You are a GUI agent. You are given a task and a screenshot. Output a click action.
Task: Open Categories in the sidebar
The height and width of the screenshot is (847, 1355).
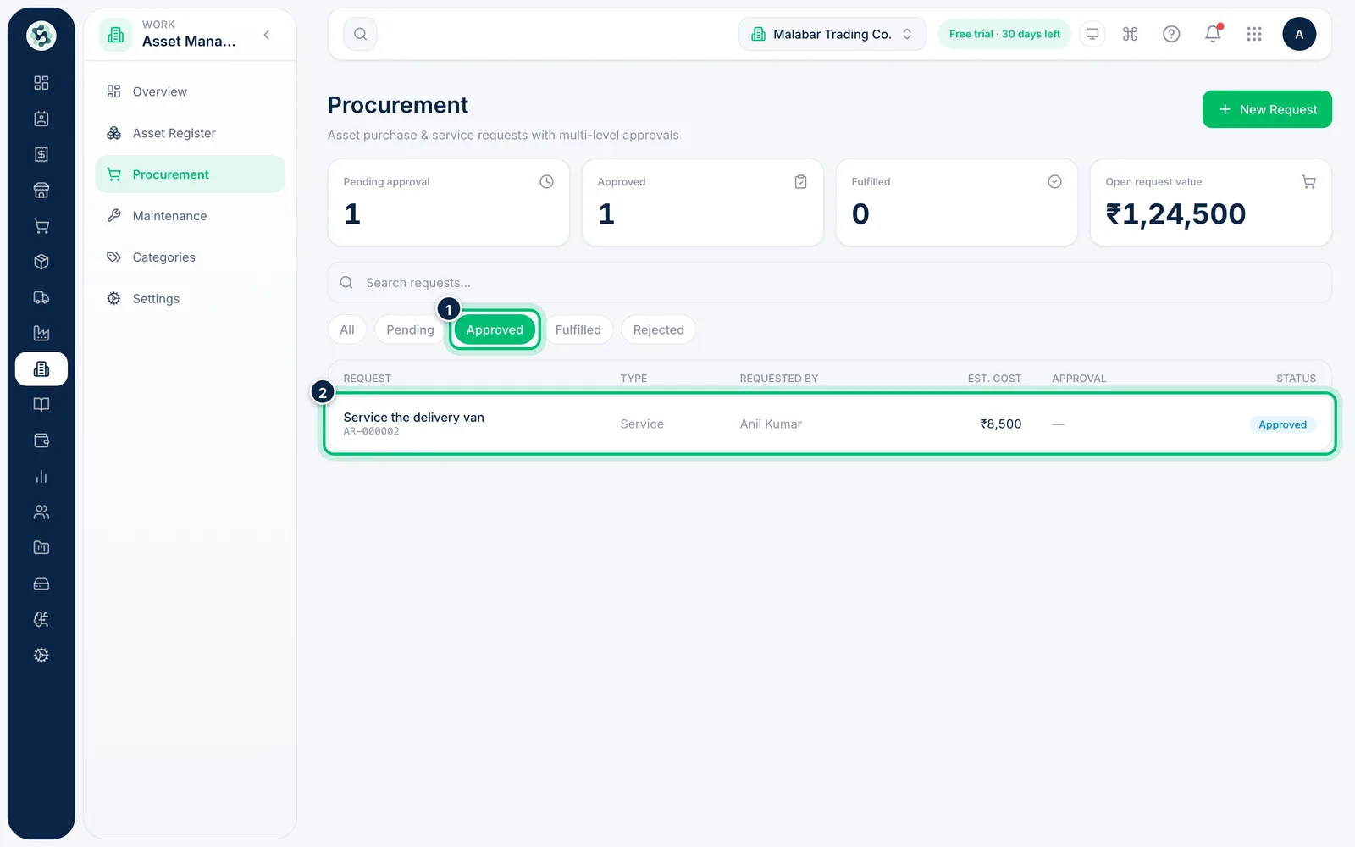(x=190, y=257)
